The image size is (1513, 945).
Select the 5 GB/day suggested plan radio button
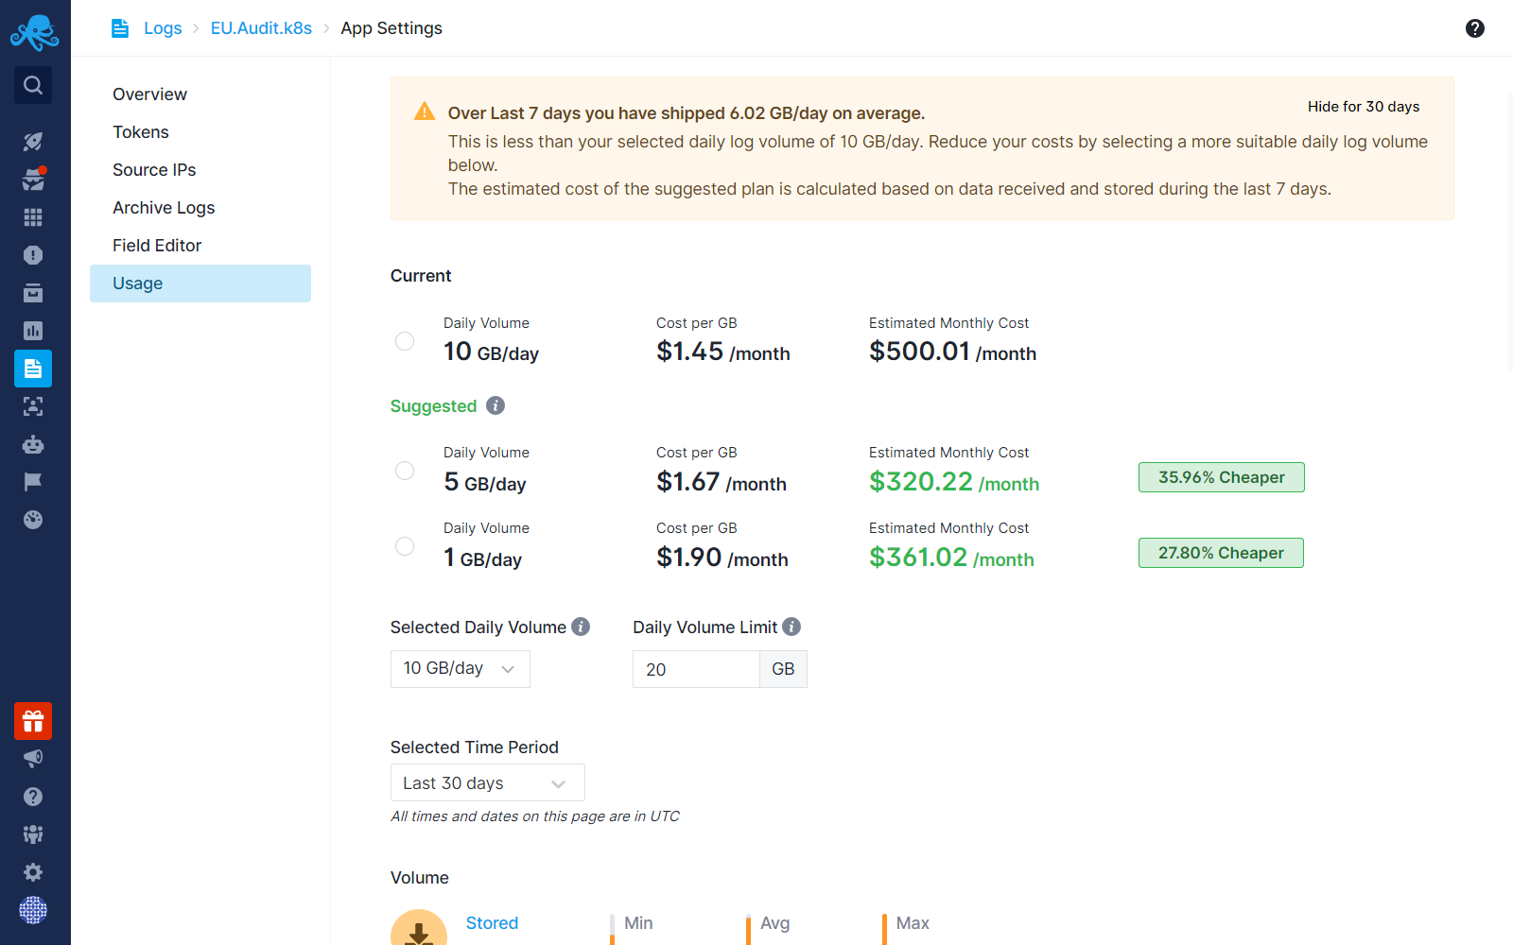[405, 471]
